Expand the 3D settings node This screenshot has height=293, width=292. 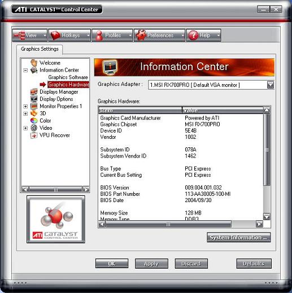coord(25,113)
